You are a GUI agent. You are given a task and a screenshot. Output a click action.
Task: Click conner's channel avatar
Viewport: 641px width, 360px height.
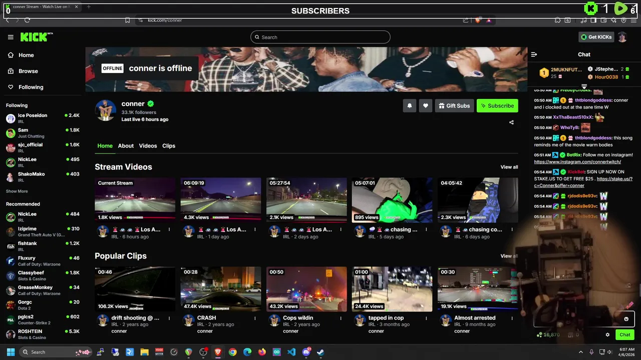click(105, 110)
